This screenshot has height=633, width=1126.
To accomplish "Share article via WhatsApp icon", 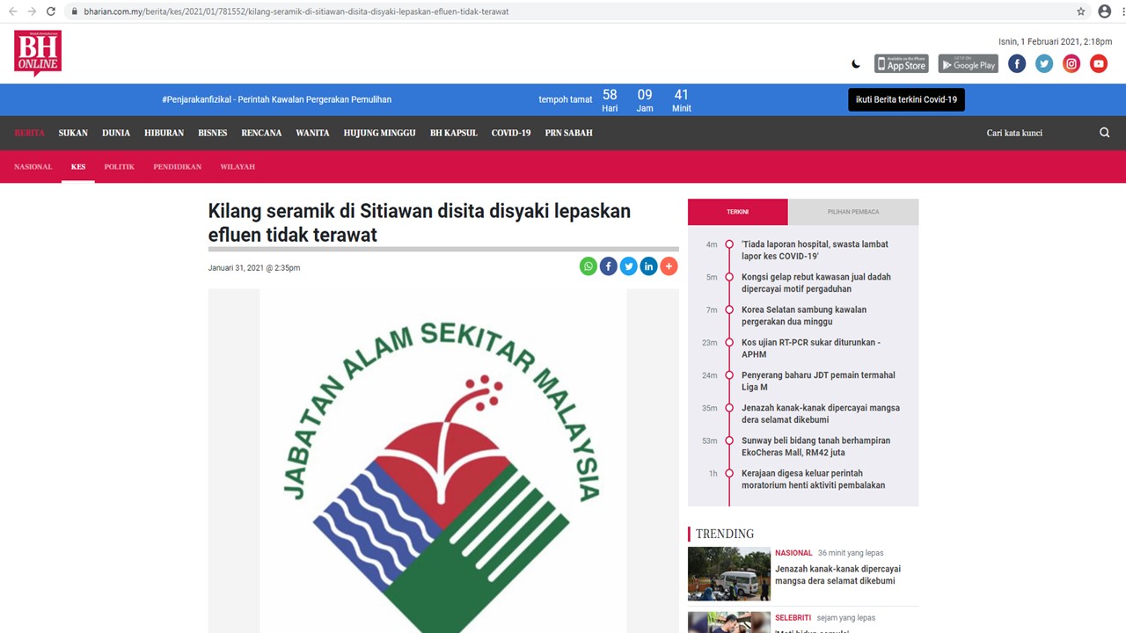I will 589,266.
